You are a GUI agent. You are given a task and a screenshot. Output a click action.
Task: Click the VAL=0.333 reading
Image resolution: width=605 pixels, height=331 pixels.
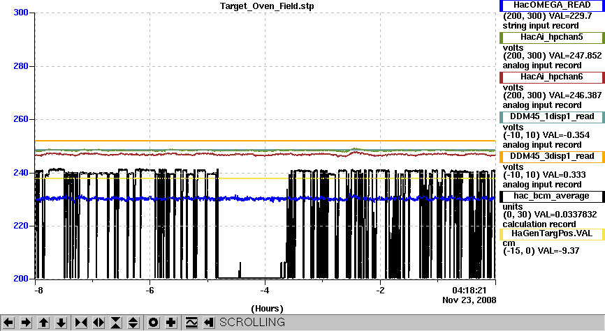[564, 175]
